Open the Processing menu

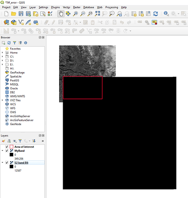[111, 7]
